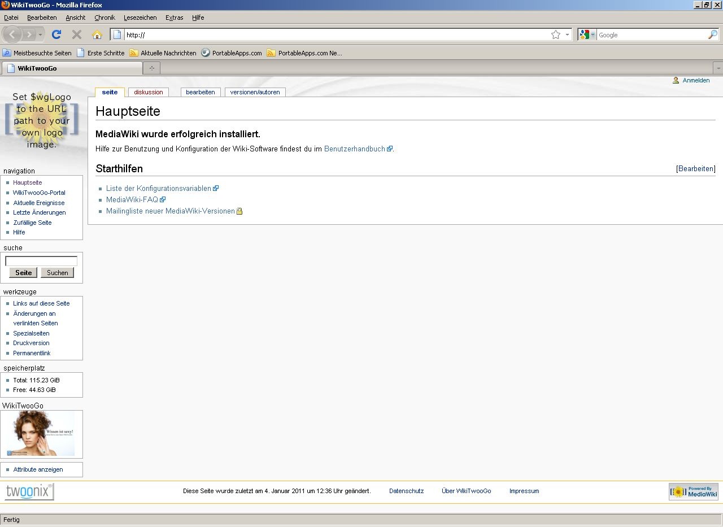Image resolution: width=723 pixels, height=527 pixels.
Task: Open Zufällige Seite sidebar link
Action: click(x=33, y=223)
